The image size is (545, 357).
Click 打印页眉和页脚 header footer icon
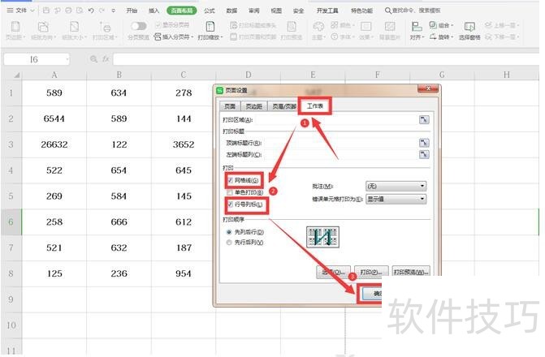pos(234,37)
